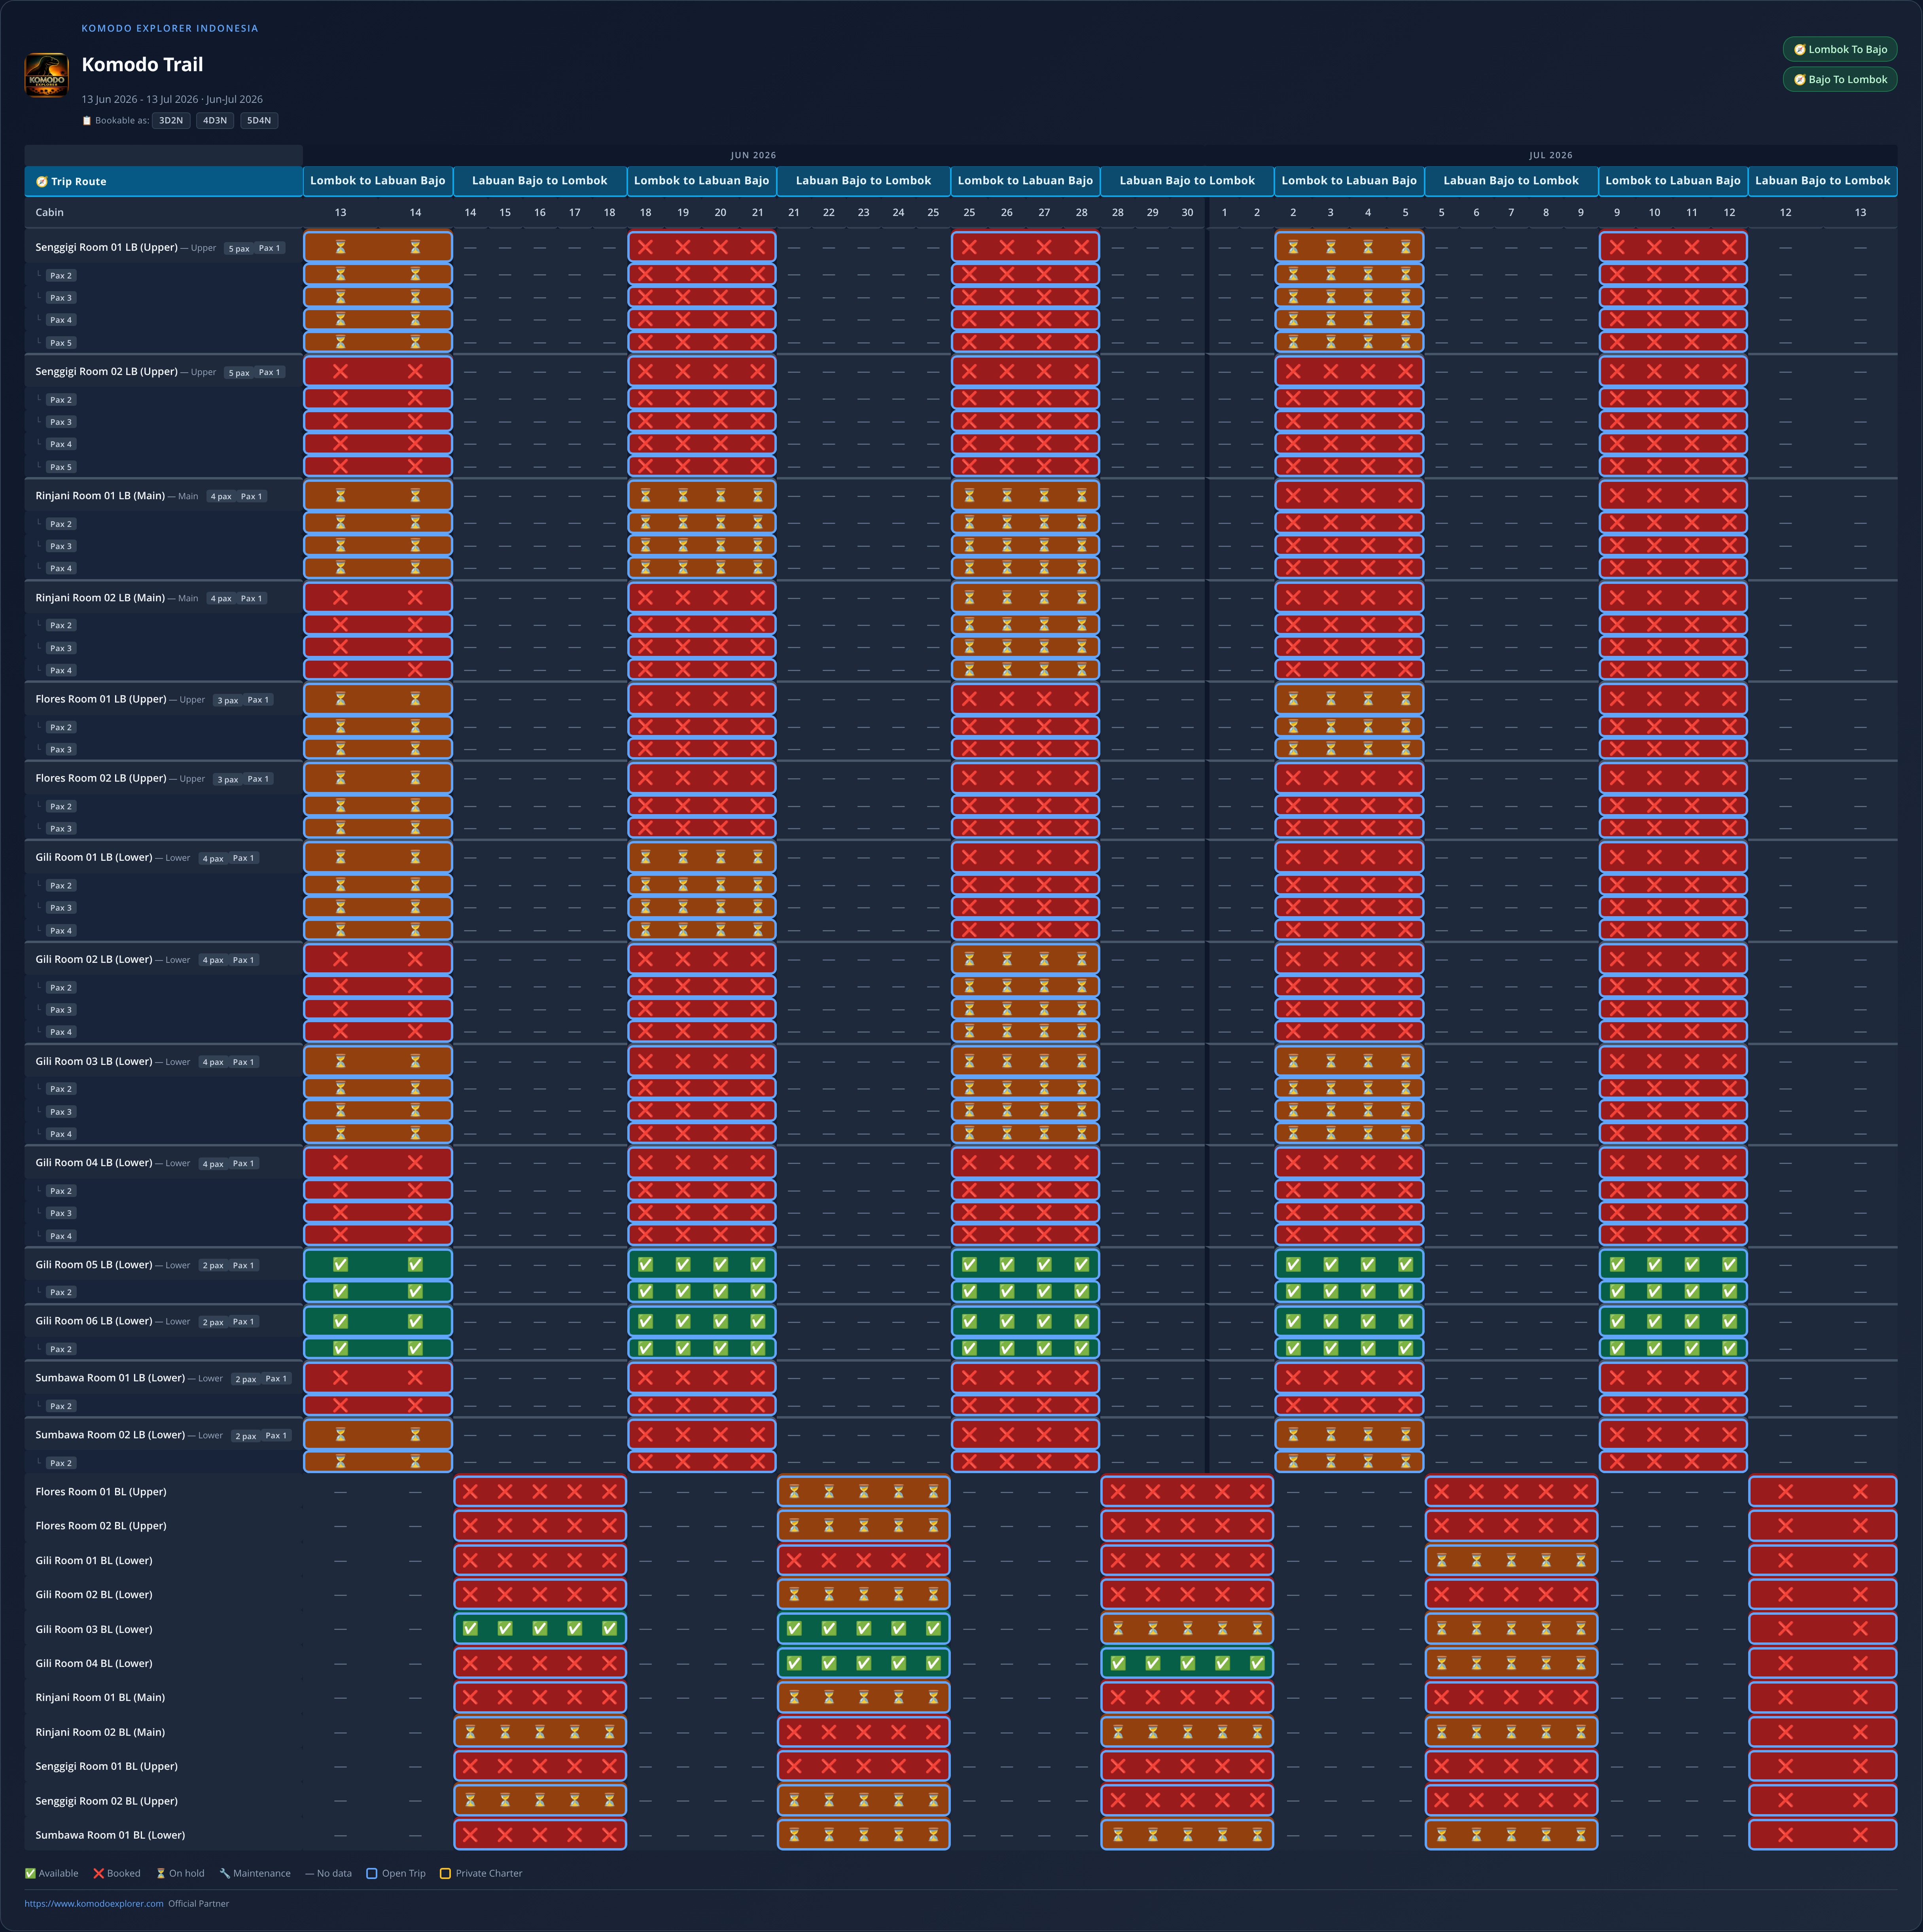1923x1932 pixels.
Task: Select the 5D4N booking badge
Action: click(x=259, y=121)
